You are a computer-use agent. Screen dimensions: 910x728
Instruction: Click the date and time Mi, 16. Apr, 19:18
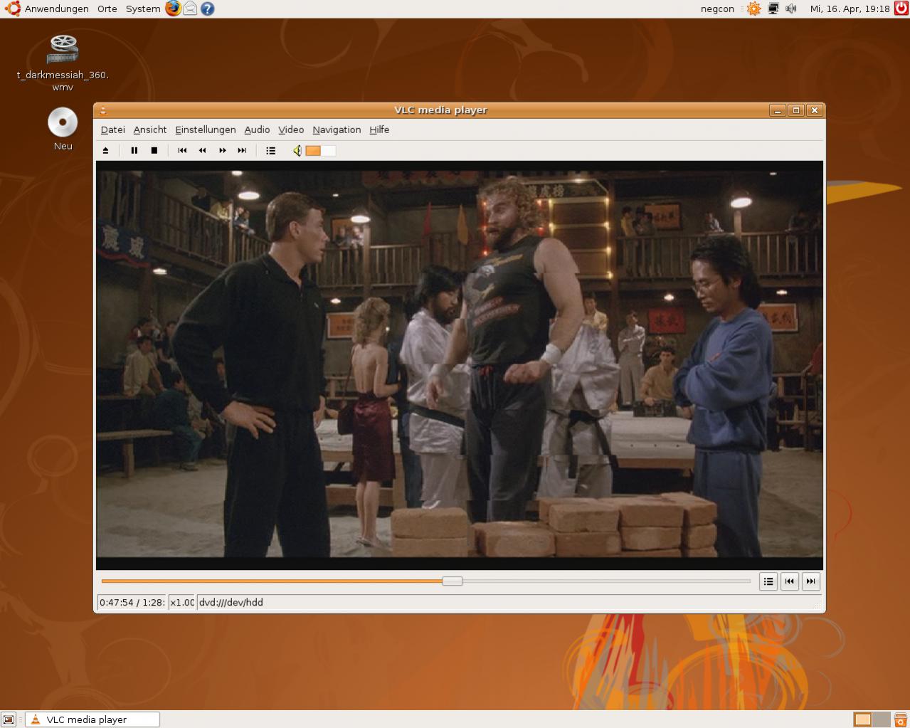pyautogui.click(x=850, y=9)
